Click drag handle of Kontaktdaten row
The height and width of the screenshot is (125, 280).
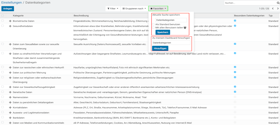click(10, 108)
